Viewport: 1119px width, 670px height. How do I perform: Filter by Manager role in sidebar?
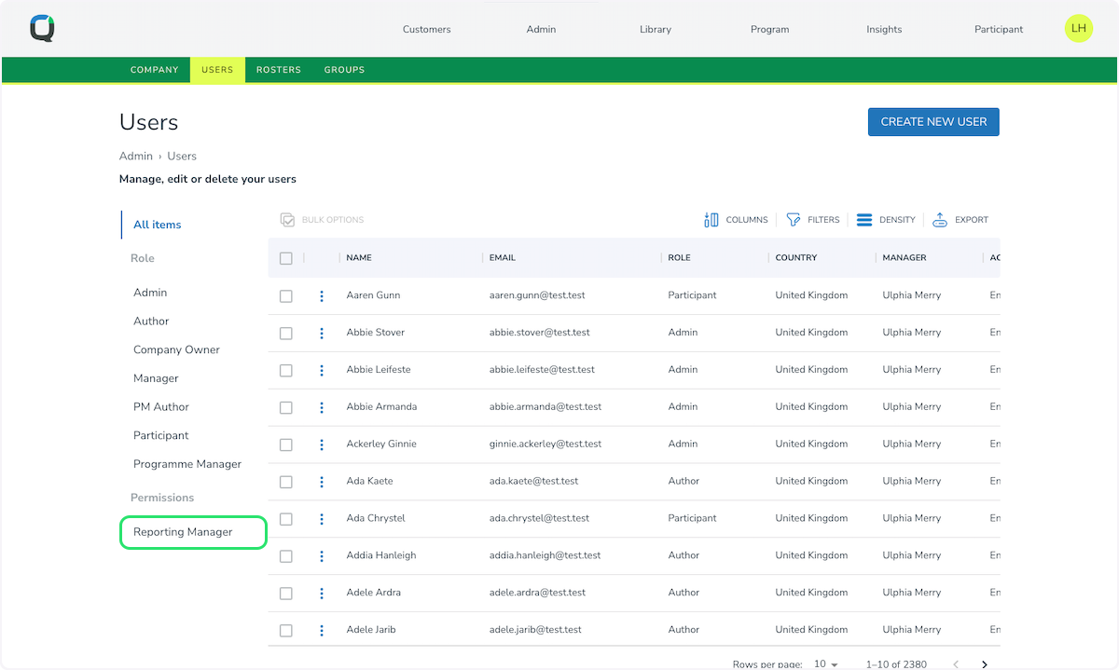click(156, 378)
